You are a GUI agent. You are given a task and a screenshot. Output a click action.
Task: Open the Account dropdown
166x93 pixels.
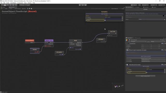click(145, 5)
